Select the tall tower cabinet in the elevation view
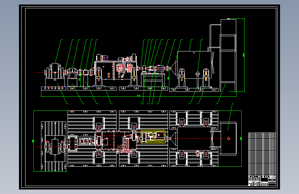The height and width of the screenshot is (194, 299). point(228,55)
